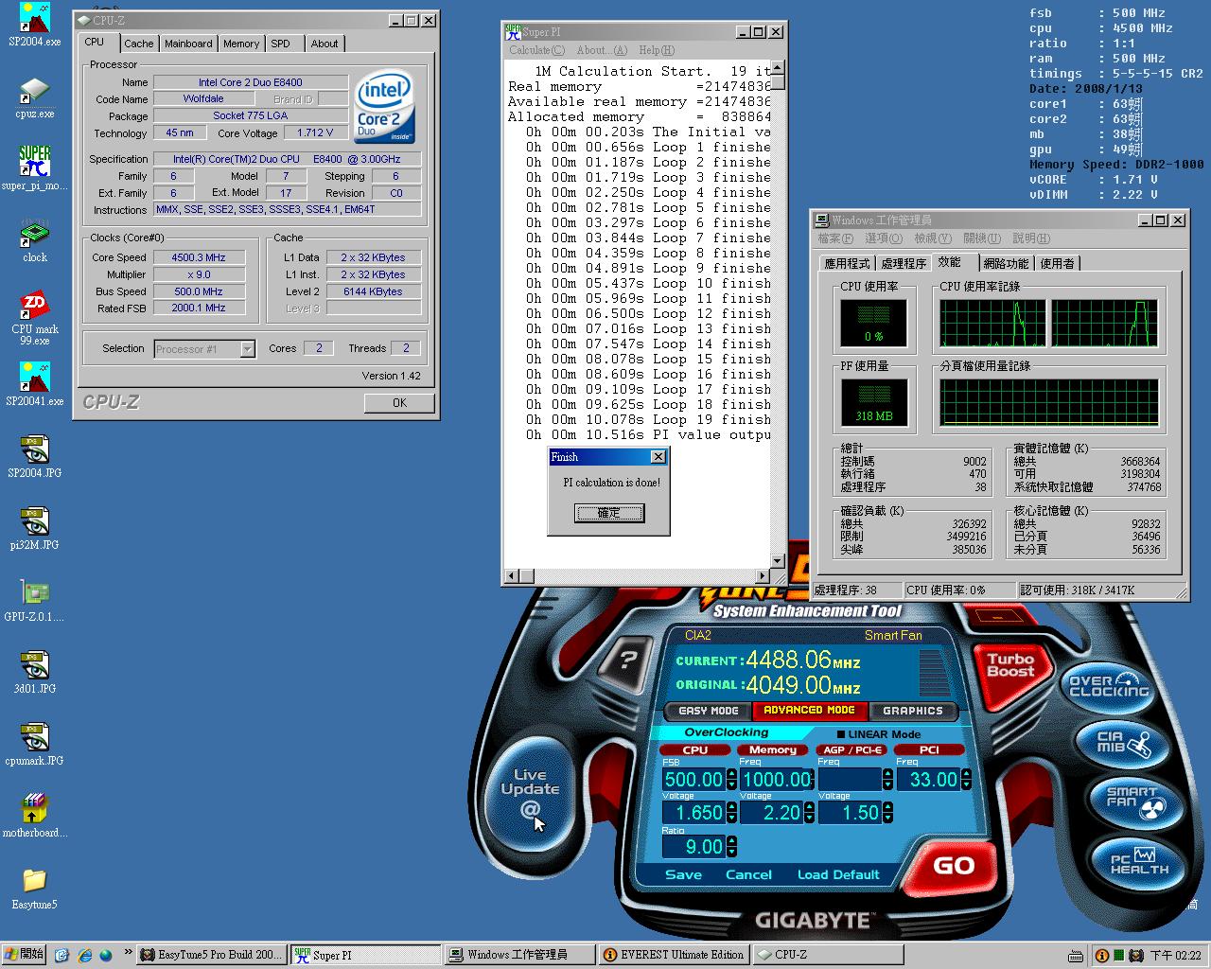
Task: Adjust AGP/PCI-E voltage 1.50 stepper
Action: pos(887,813)
